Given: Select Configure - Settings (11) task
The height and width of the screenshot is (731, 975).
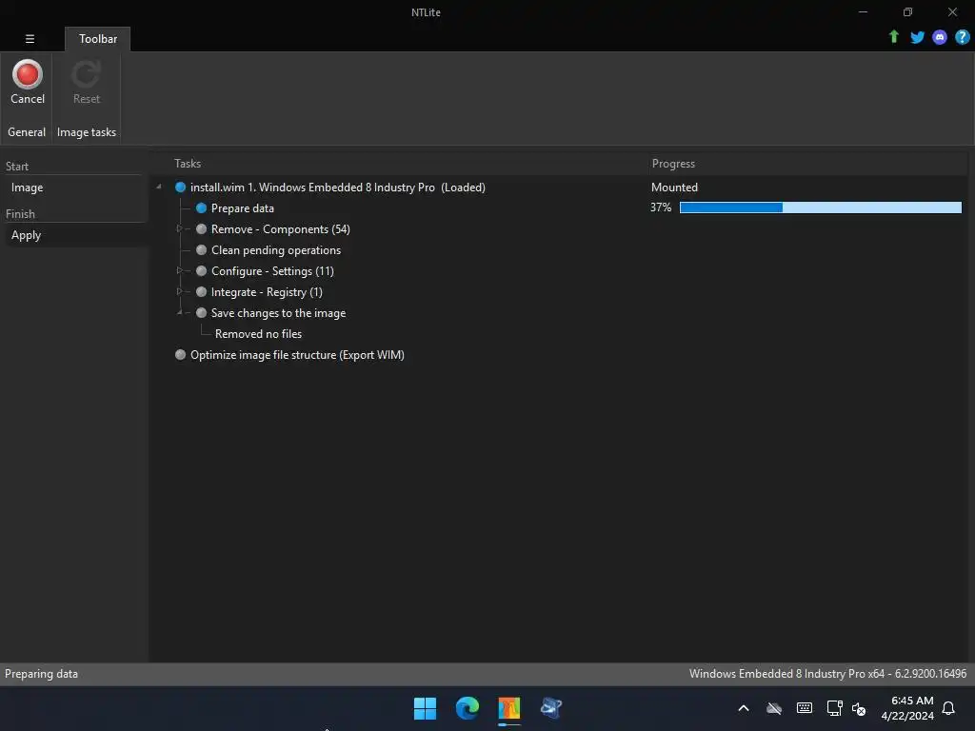Looking at the screenshot, I should click(x=272, y=271).
